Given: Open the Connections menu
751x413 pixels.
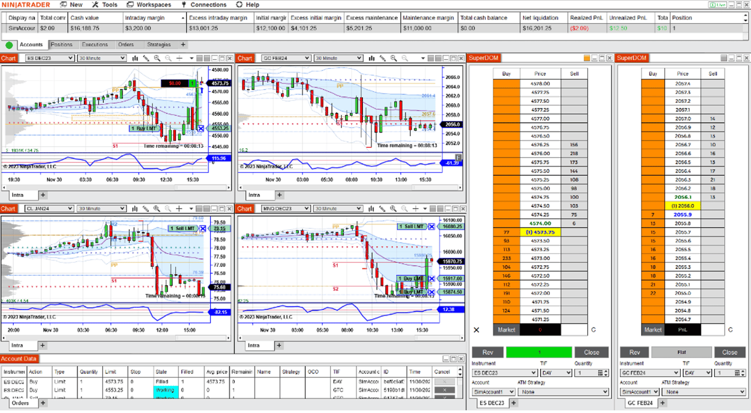Looking at the screenshot, I should [203, 4].
